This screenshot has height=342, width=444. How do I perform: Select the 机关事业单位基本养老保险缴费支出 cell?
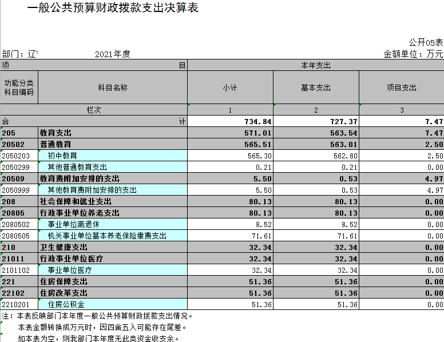tap(113, 236)
